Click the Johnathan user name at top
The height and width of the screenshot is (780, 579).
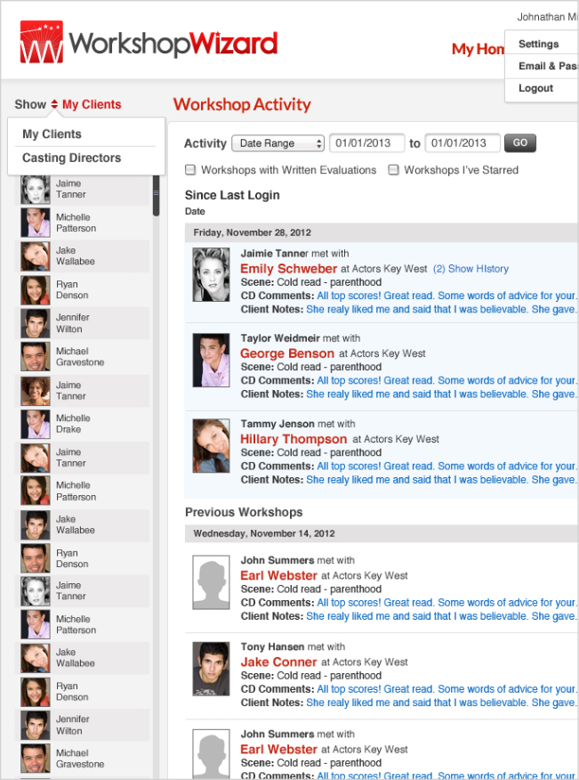548,17
